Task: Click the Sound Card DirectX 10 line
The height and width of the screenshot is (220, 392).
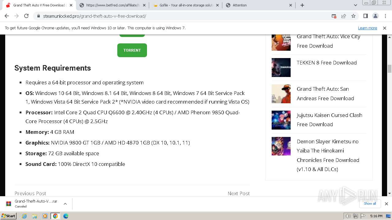Action: pyautogui.click(x=75, y=164)
